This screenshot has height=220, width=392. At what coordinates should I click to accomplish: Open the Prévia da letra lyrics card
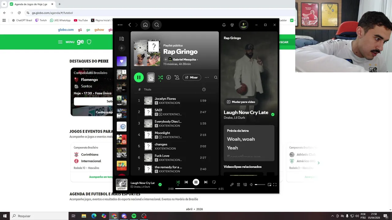[x=249, y=143]
